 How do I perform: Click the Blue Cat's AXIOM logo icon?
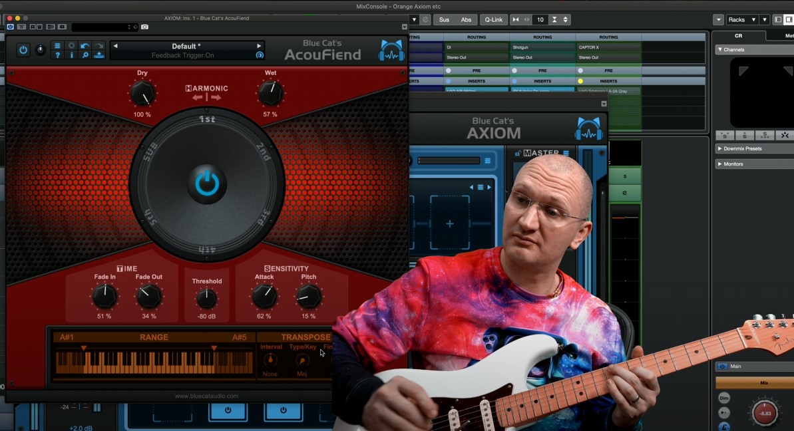[588, 128]
